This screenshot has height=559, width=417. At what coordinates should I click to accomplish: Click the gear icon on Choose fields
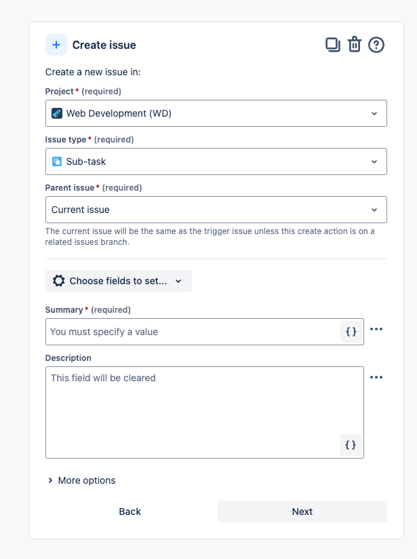pyautogui.click(x=59, y=281)
